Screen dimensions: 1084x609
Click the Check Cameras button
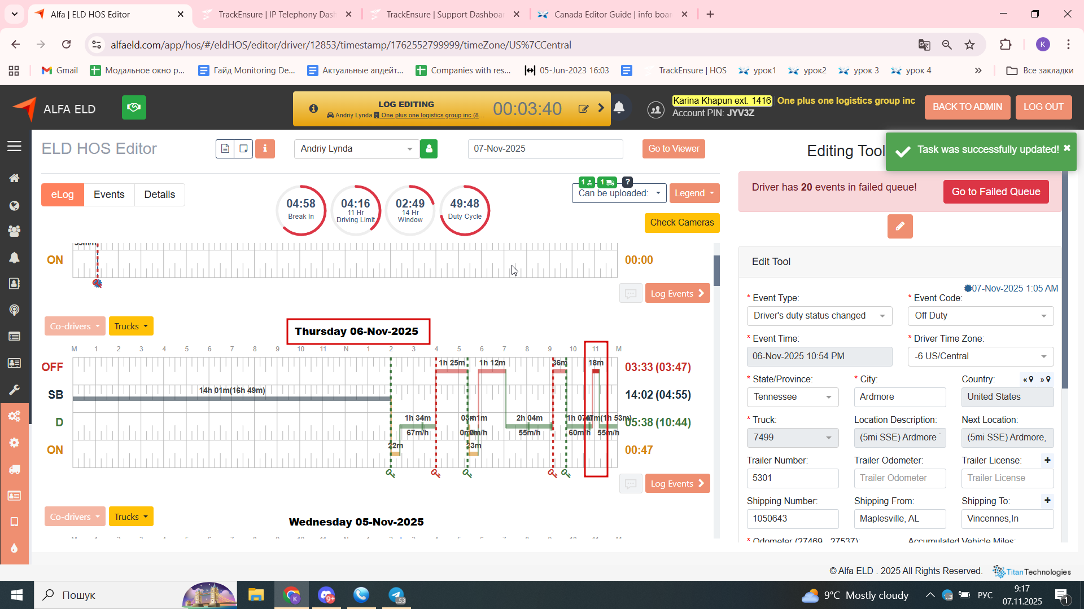click(681, 223)
